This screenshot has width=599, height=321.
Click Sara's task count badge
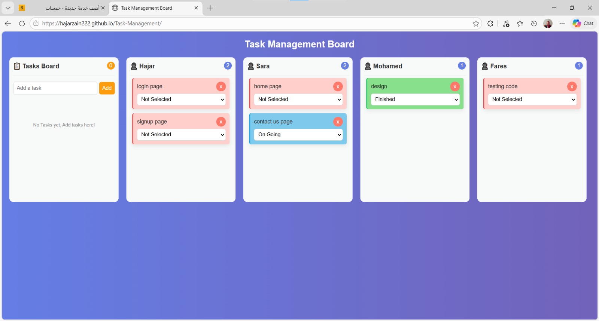coord(345,65)
